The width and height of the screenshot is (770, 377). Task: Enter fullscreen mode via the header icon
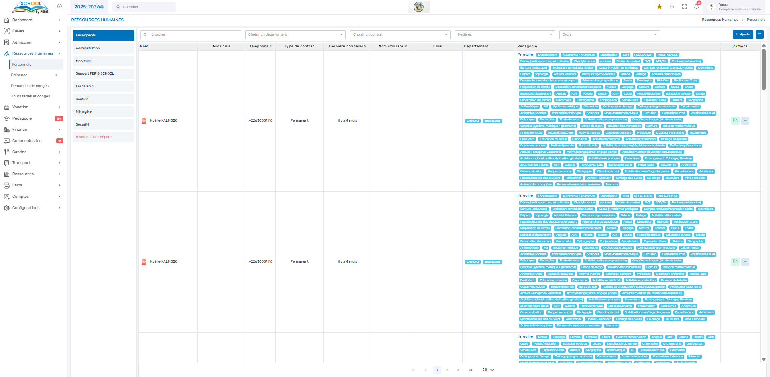[x=684, y=7]
